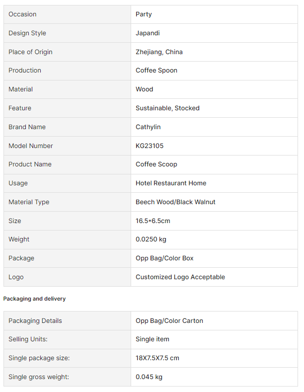Select Zhejiang, China origin value
Viewport: 304px width, 392px height.
pyautogui.click(x=159, y=52)
